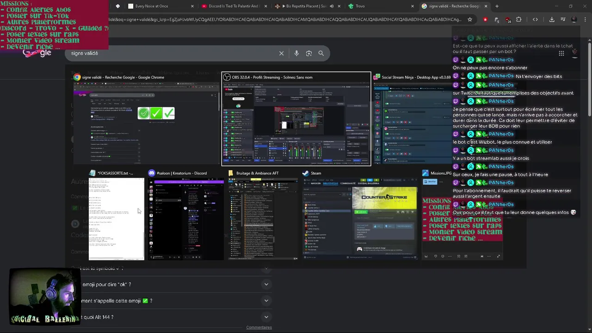Open the Social Stream Ninja window thumbnail
The width and height of the screenshot is (592, 333).
(412, 119)
